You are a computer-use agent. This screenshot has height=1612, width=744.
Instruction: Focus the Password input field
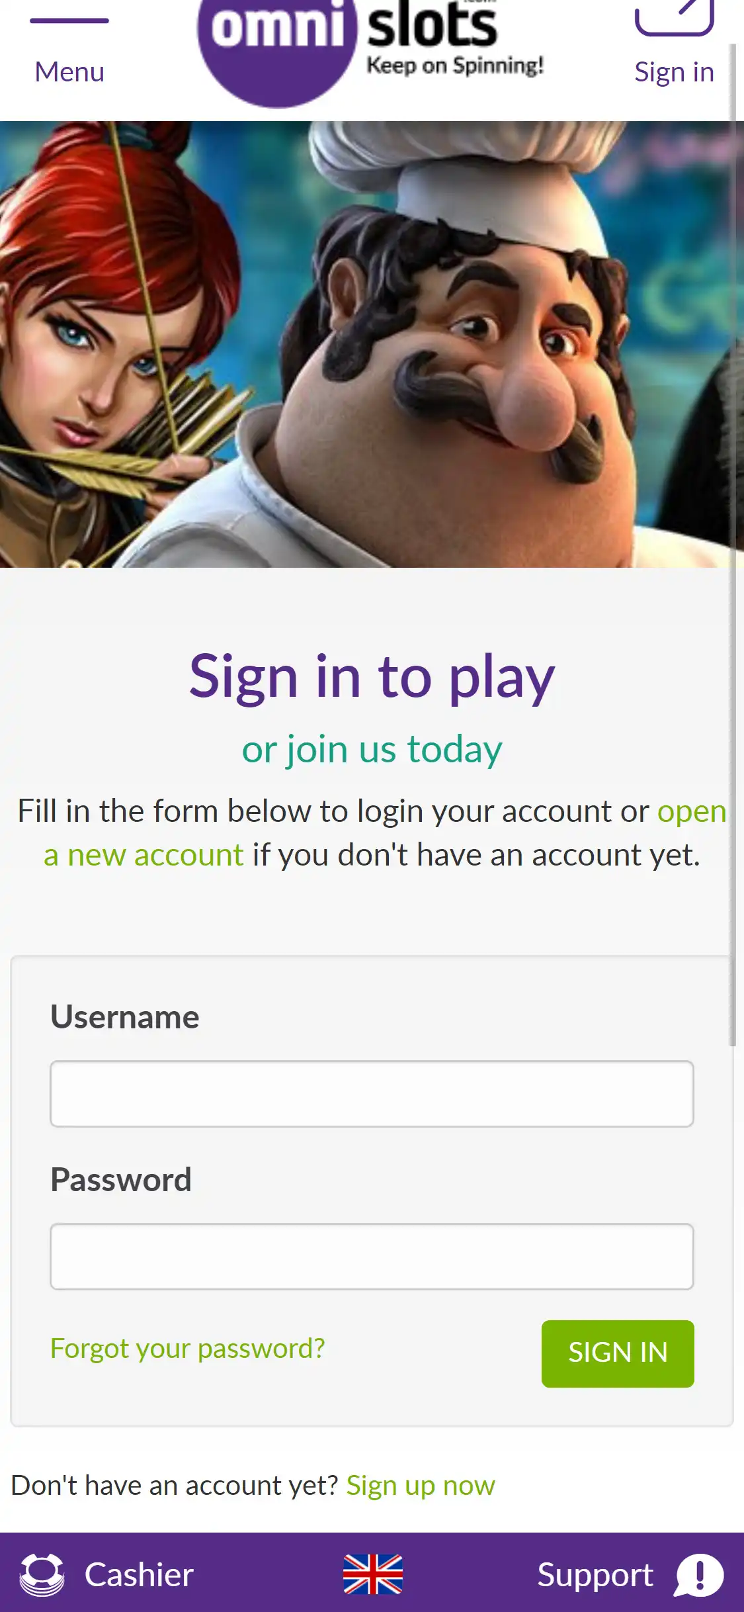(372, 1257)
